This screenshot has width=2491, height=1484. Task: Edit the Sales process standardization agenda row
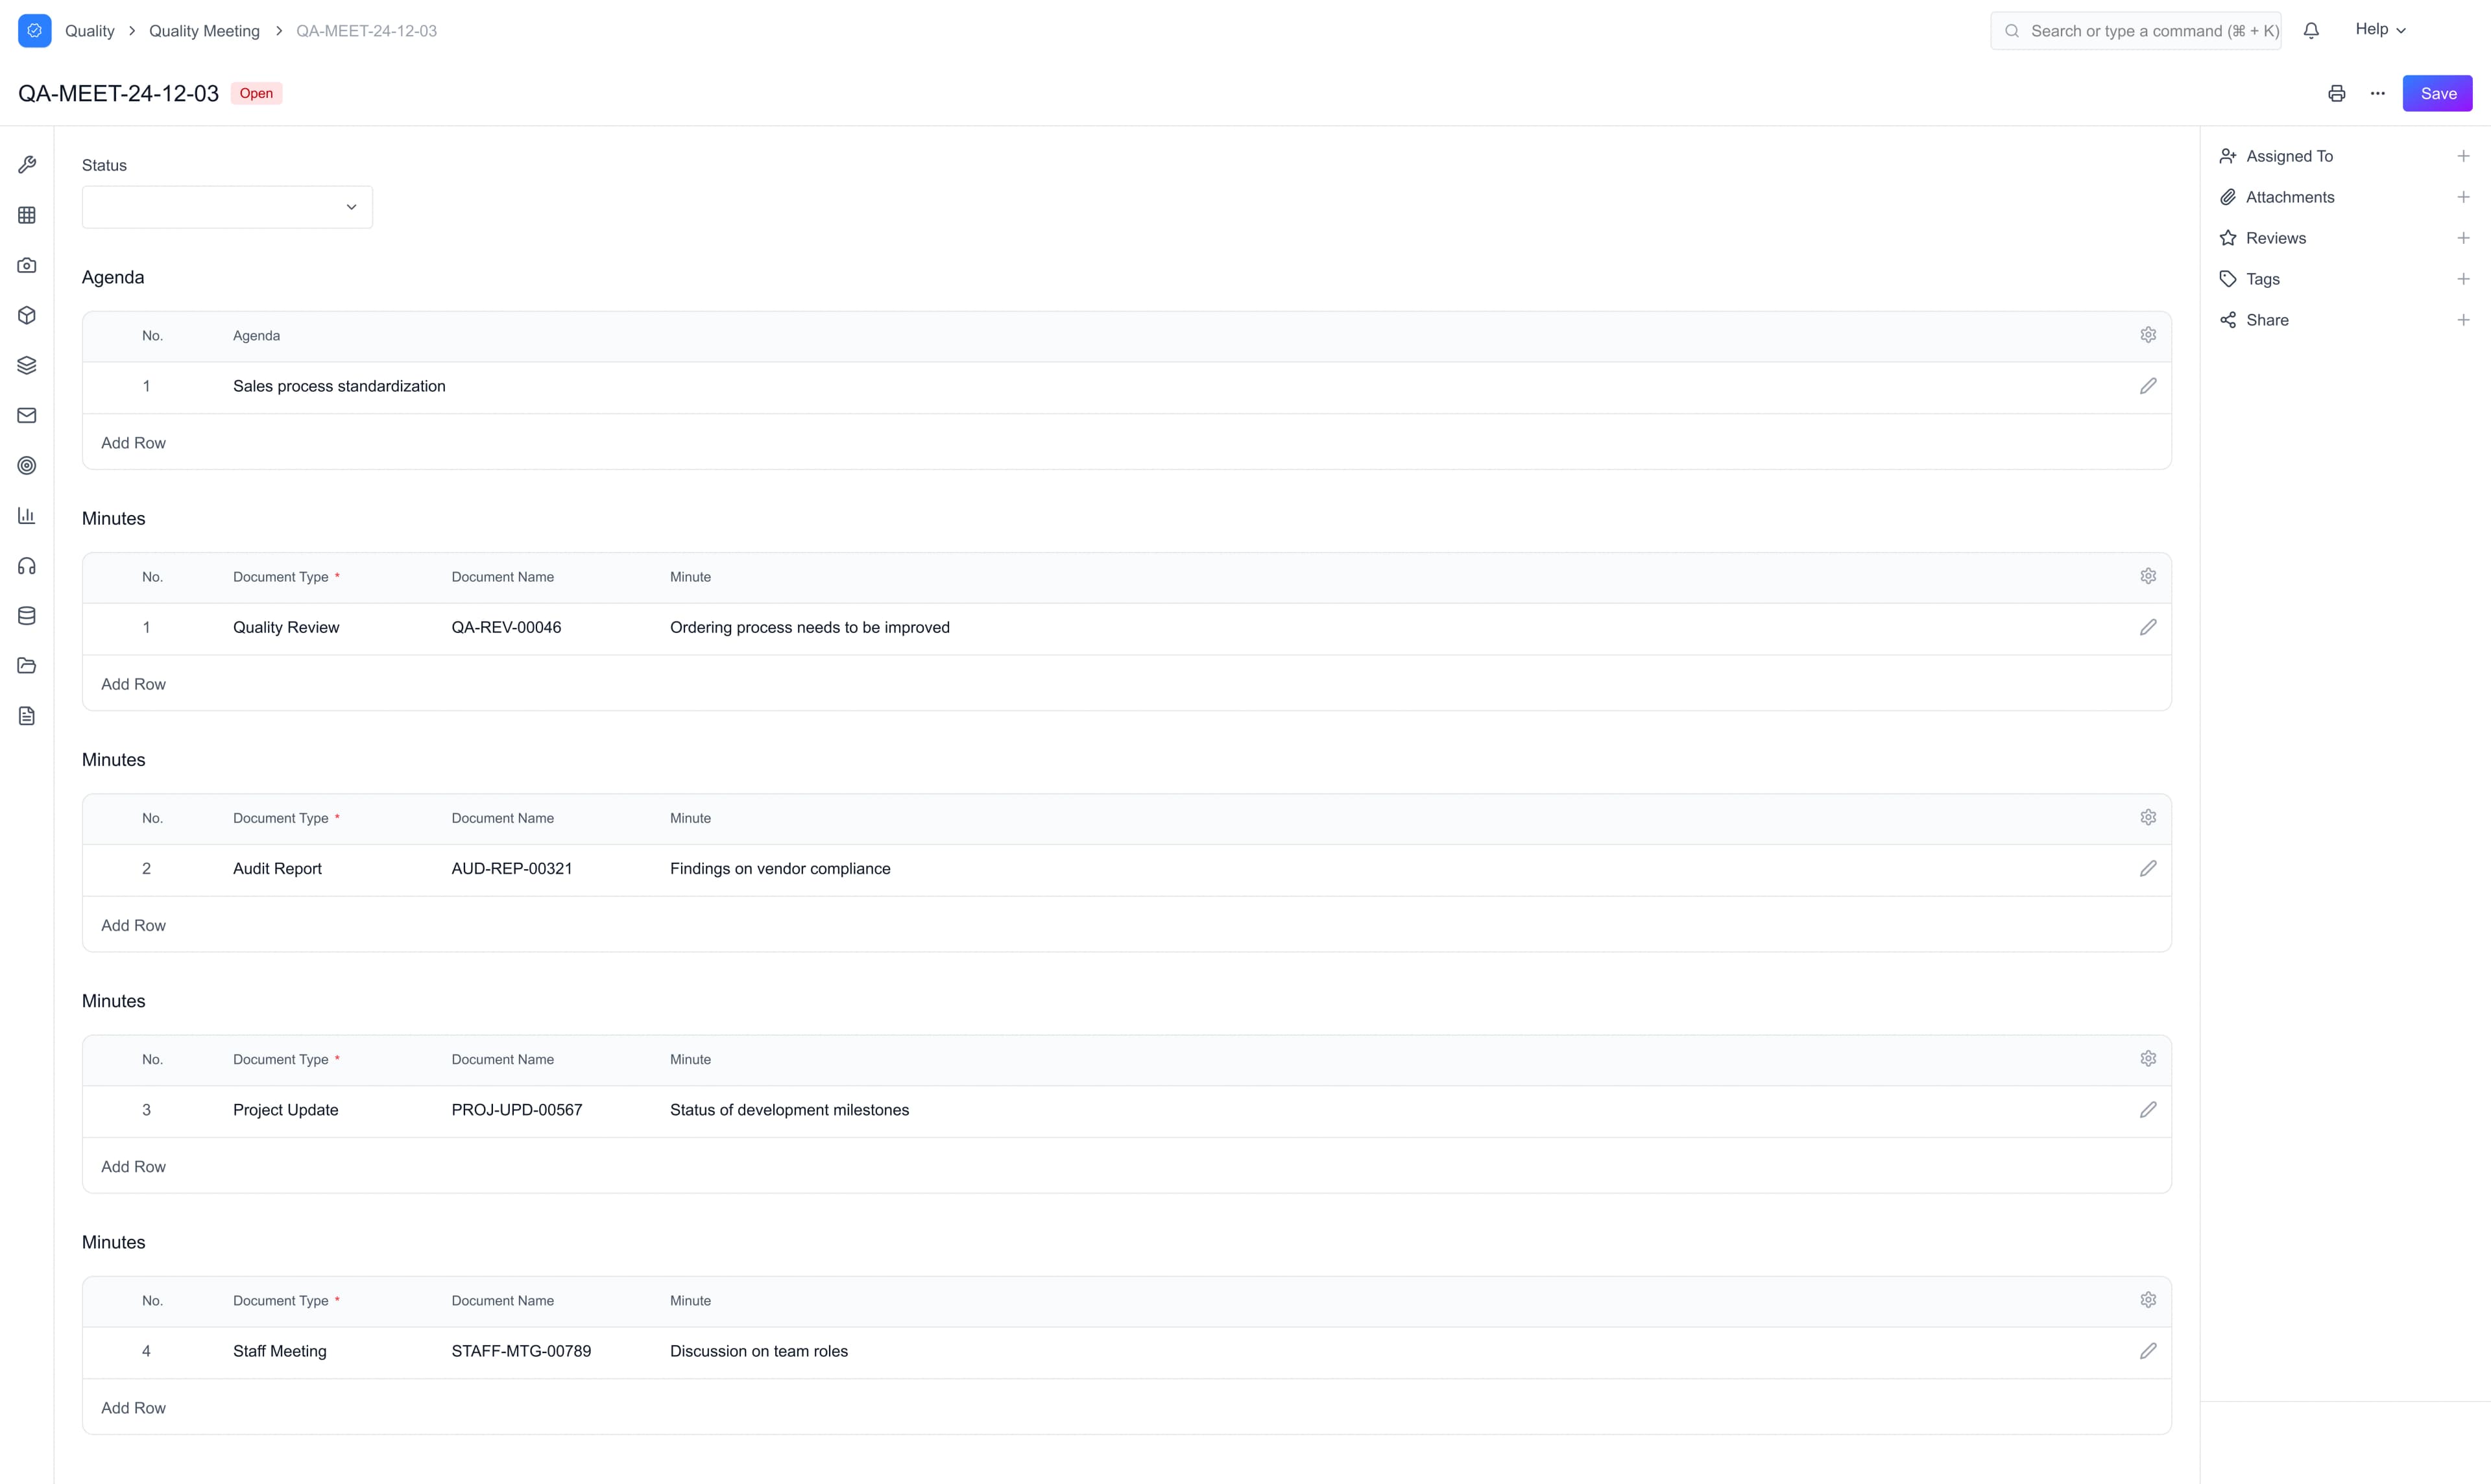coord(2149,386)
